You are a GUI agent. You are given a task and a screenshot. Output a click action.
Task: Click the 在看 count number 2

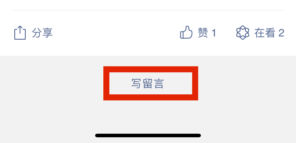point(281,33)
